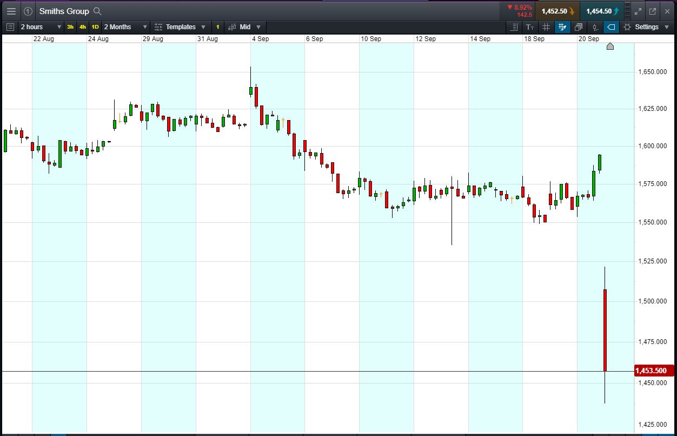Screen dimensions: 677x436
Task: Expand the 2 Months range dropdown
Action: pos(125,27)
